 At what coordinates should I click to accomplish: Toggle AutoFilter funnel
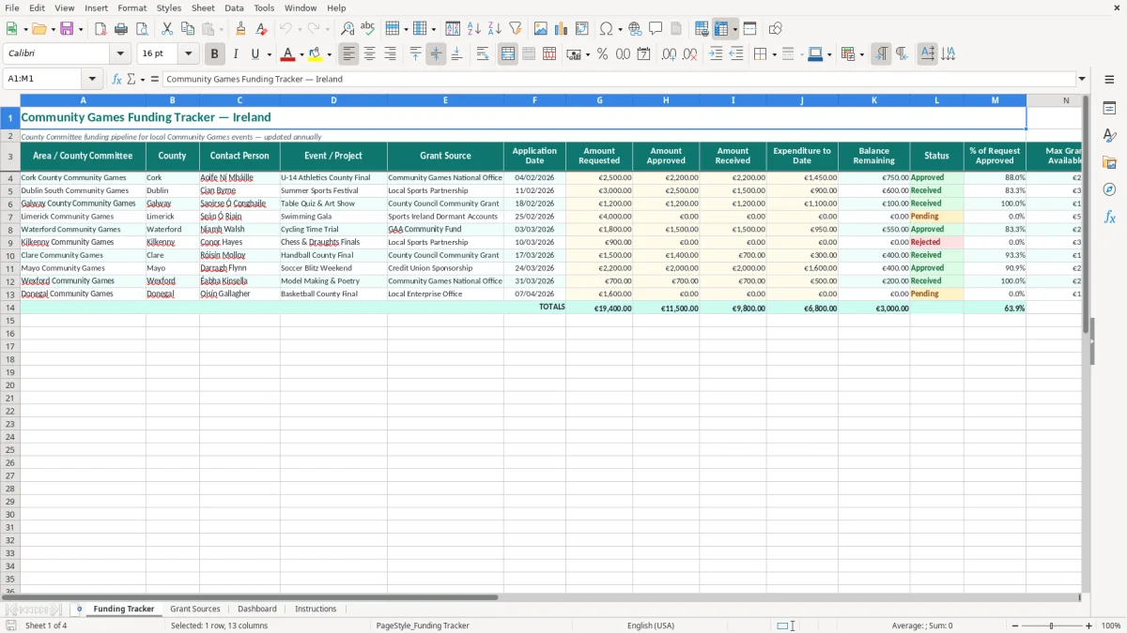515,29
